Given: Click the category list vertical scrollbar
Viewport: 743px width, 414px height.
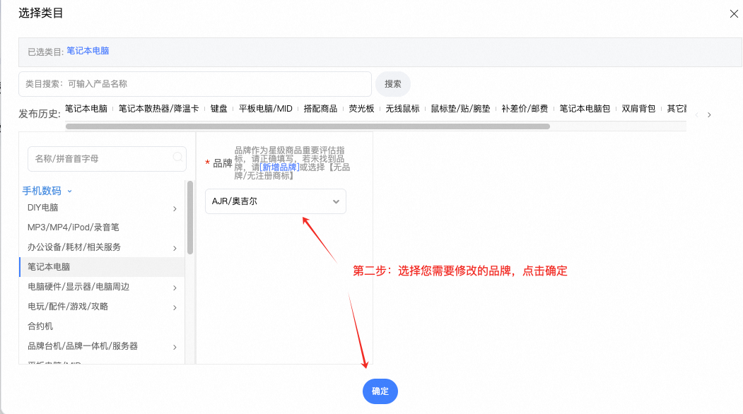Looking at the screenshot, I should click(x=190, y=218).
